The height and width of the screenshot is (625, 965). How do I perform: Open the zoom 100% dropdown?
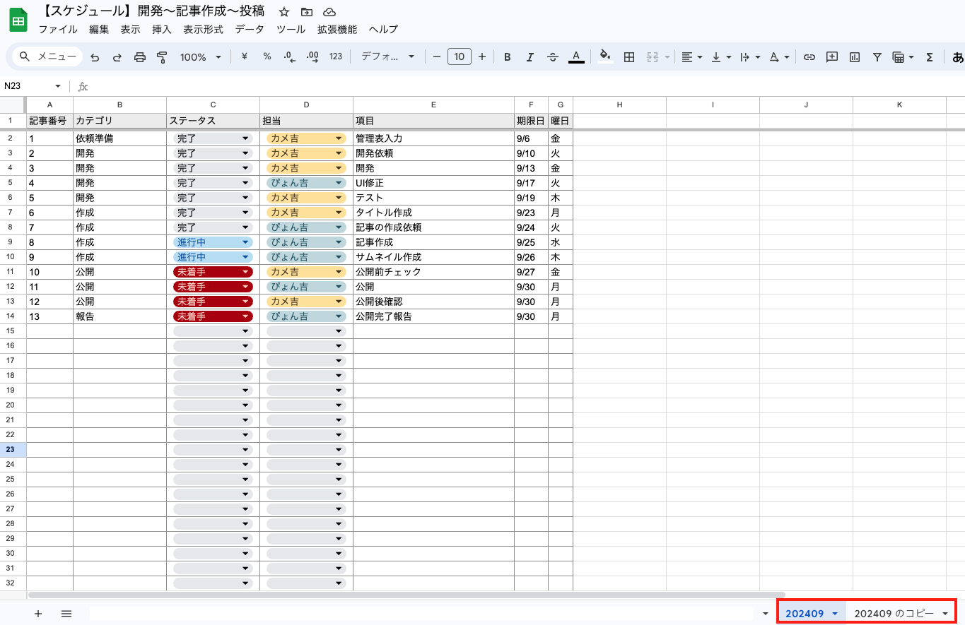pyautogui.click(x=201, y=57)
